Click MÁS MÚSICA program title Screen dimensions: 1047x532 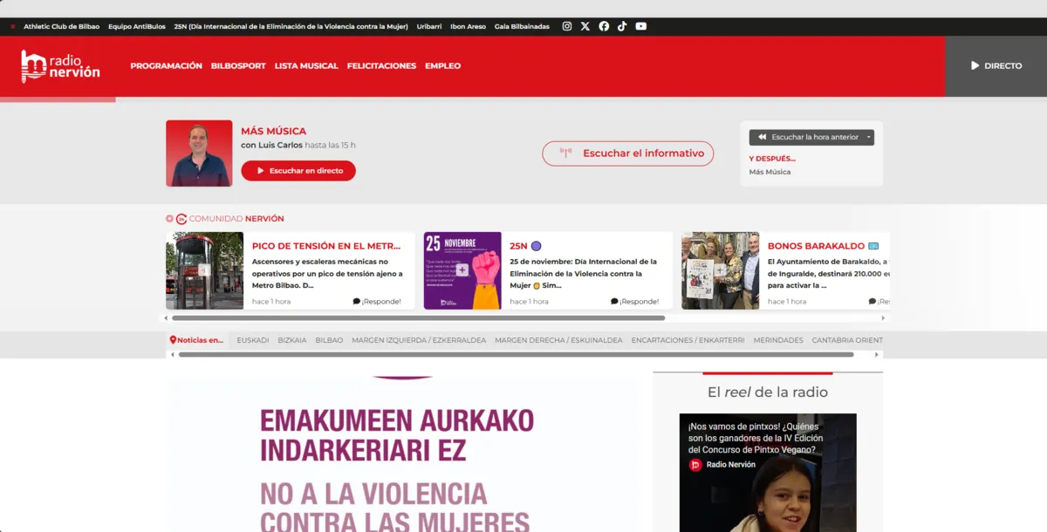(274, 131)
